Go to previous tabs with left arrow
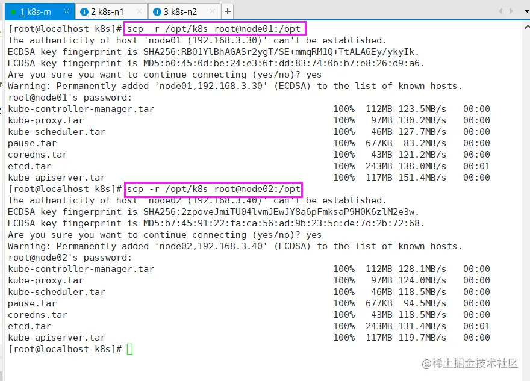The width and height of the screenshot is (530, 381). [x=500, y=11]
